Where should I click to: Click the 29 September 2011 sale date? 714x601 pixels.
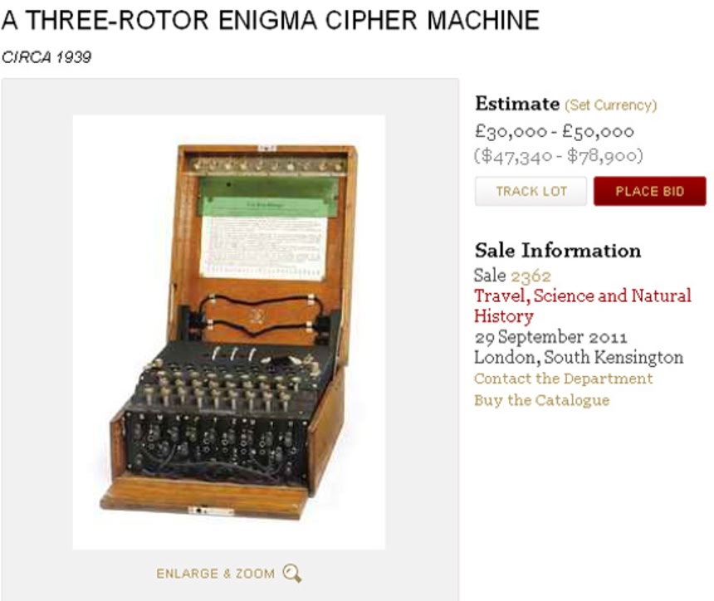[x=551, y=337]
